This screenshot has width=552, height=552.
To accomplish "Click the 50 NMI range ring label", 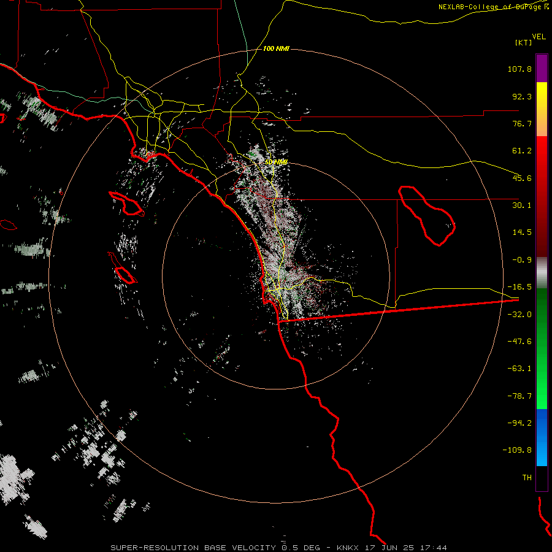I will pos(277,162).
